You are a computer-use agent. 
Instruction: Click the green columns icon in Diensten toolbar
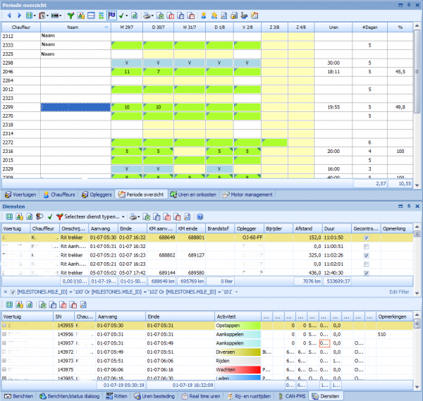(x=9, y=216)
